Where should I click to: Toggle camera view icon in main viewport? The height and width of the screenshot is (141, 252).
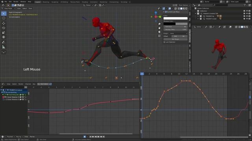pyautogui.click(x=159, y=32)
